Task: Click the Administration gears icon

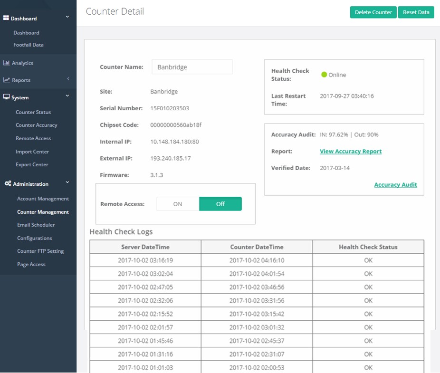Action: pos(8,183)
